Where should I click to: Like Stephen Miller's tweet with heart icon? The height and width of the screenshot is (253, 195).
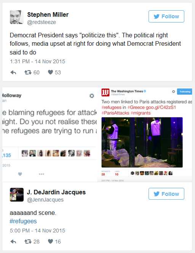coord(51,72)
